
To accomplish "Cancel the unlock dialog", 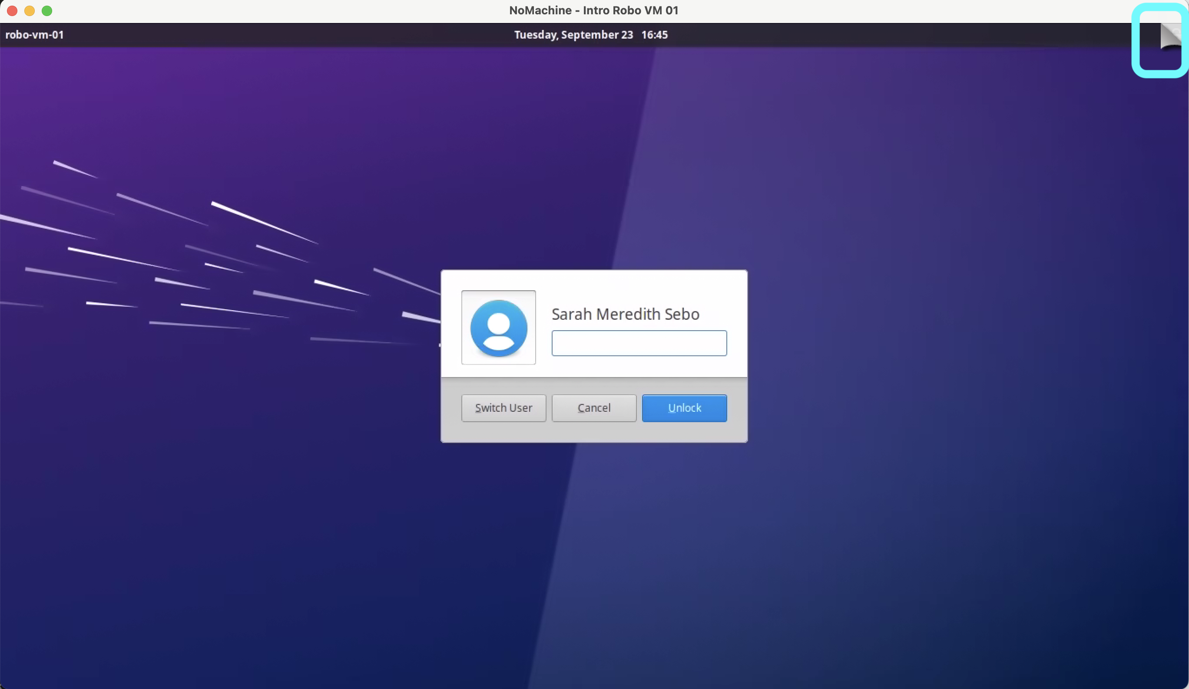I will pyautogui.click(x=593, y=408).
